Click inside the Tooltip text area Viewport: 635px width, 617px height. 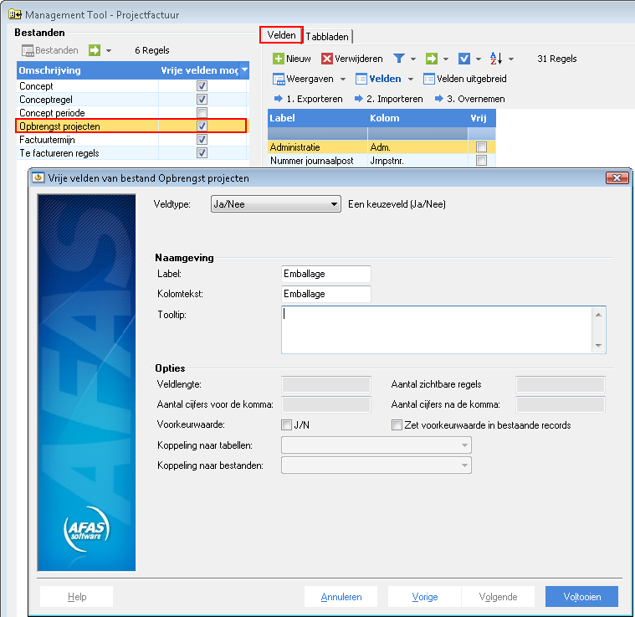pos(437,330)
